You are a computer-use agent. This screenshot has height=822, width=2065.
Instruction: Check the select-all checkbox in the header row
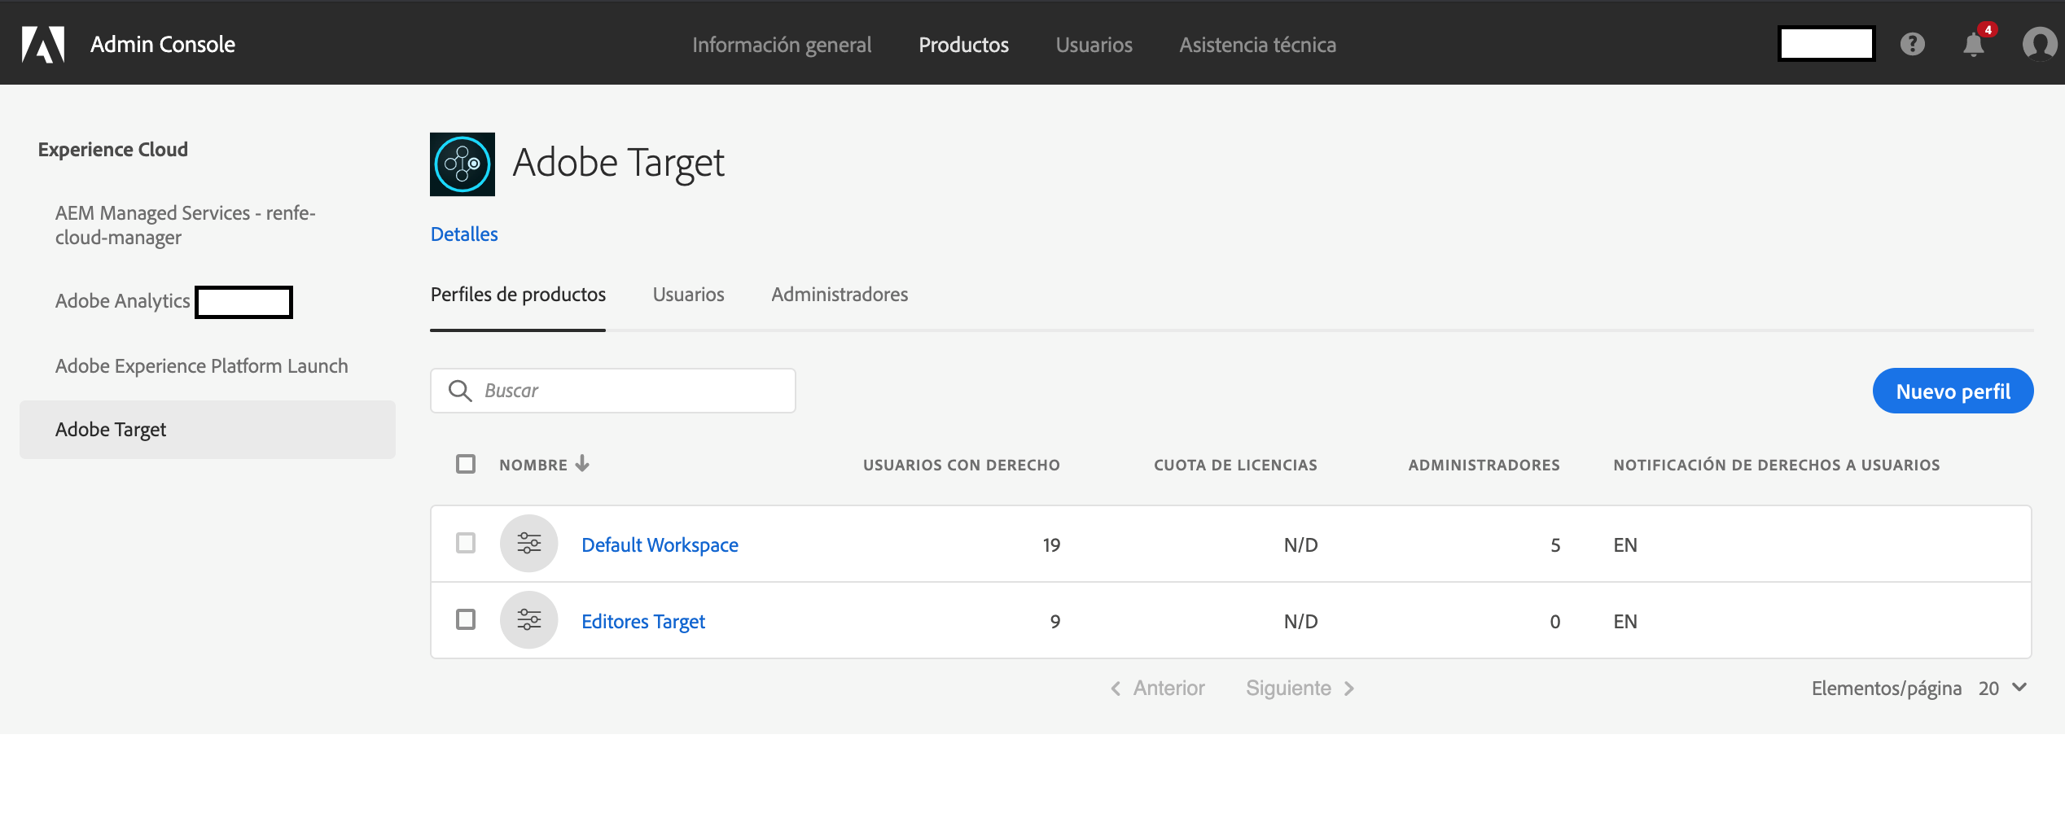(x=467, y=464)
